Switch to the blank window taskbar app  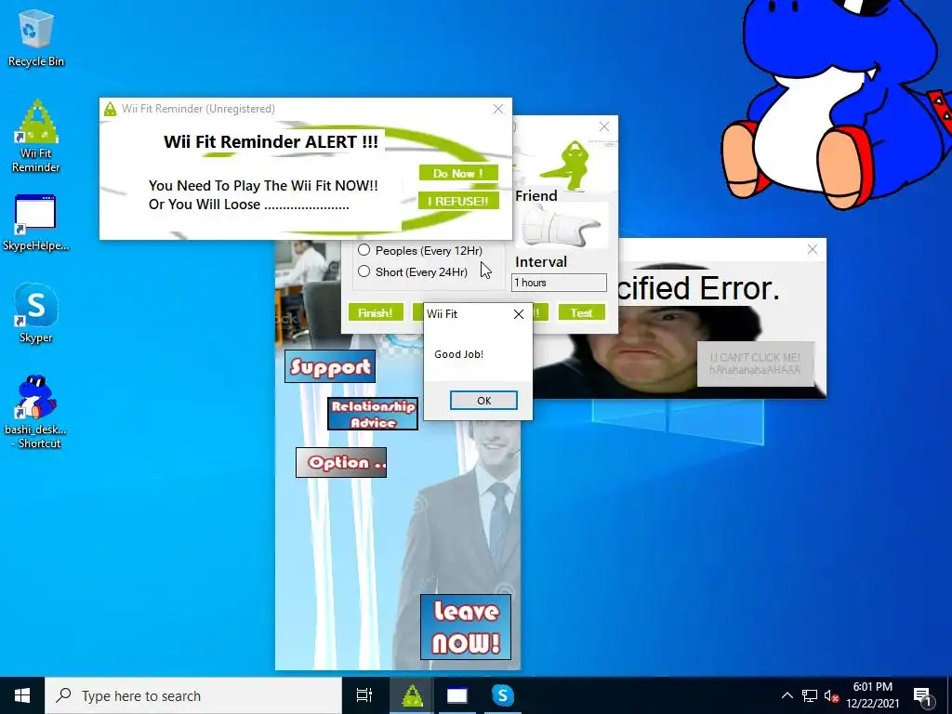[x=457, y=695]
